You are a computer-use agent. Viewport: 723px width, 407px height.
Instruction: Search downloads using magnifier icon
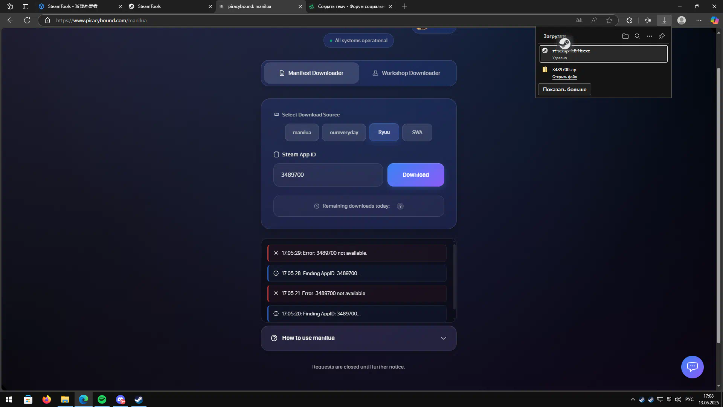tap(638, 36)
